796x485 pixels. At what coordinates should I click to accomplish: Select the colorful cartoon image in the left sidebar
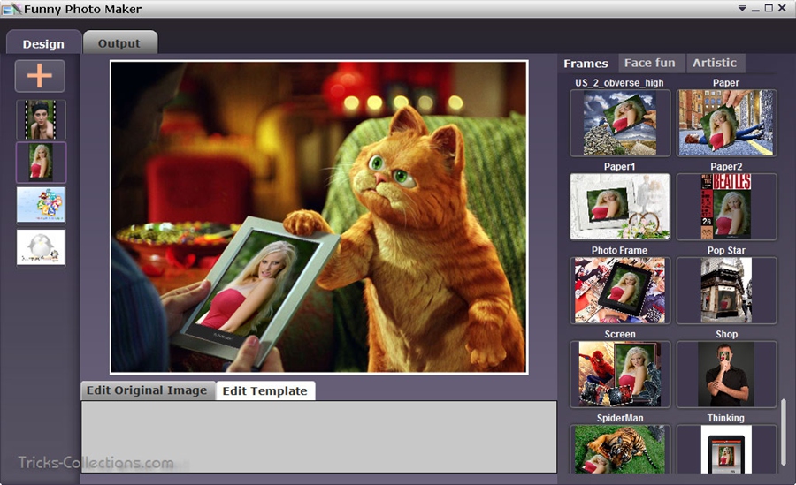point(41,204)
